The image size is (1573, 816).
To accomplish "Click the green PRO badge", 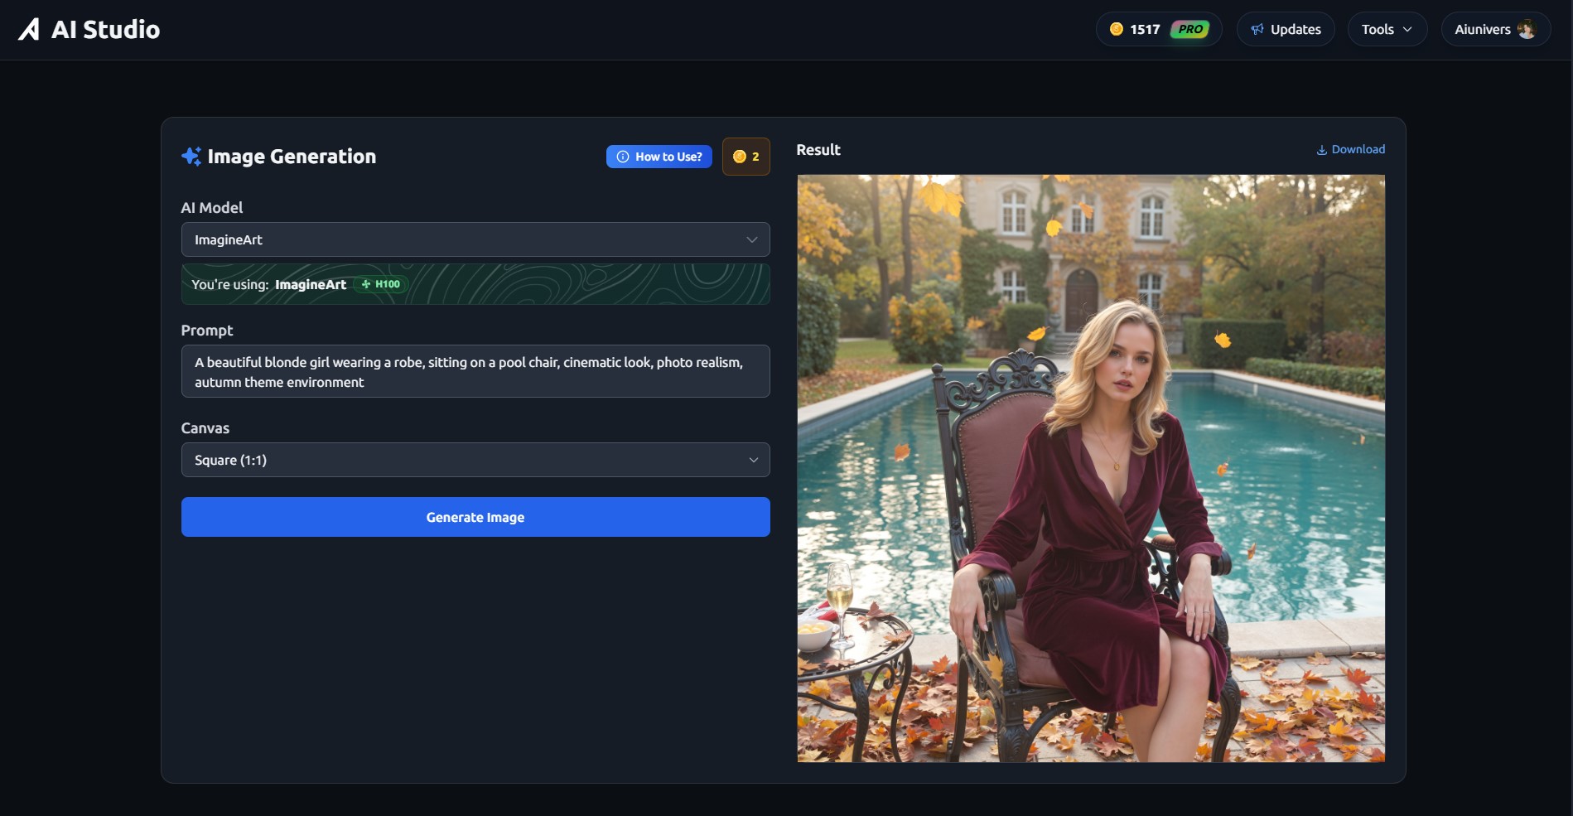I will pos(1189,30).
